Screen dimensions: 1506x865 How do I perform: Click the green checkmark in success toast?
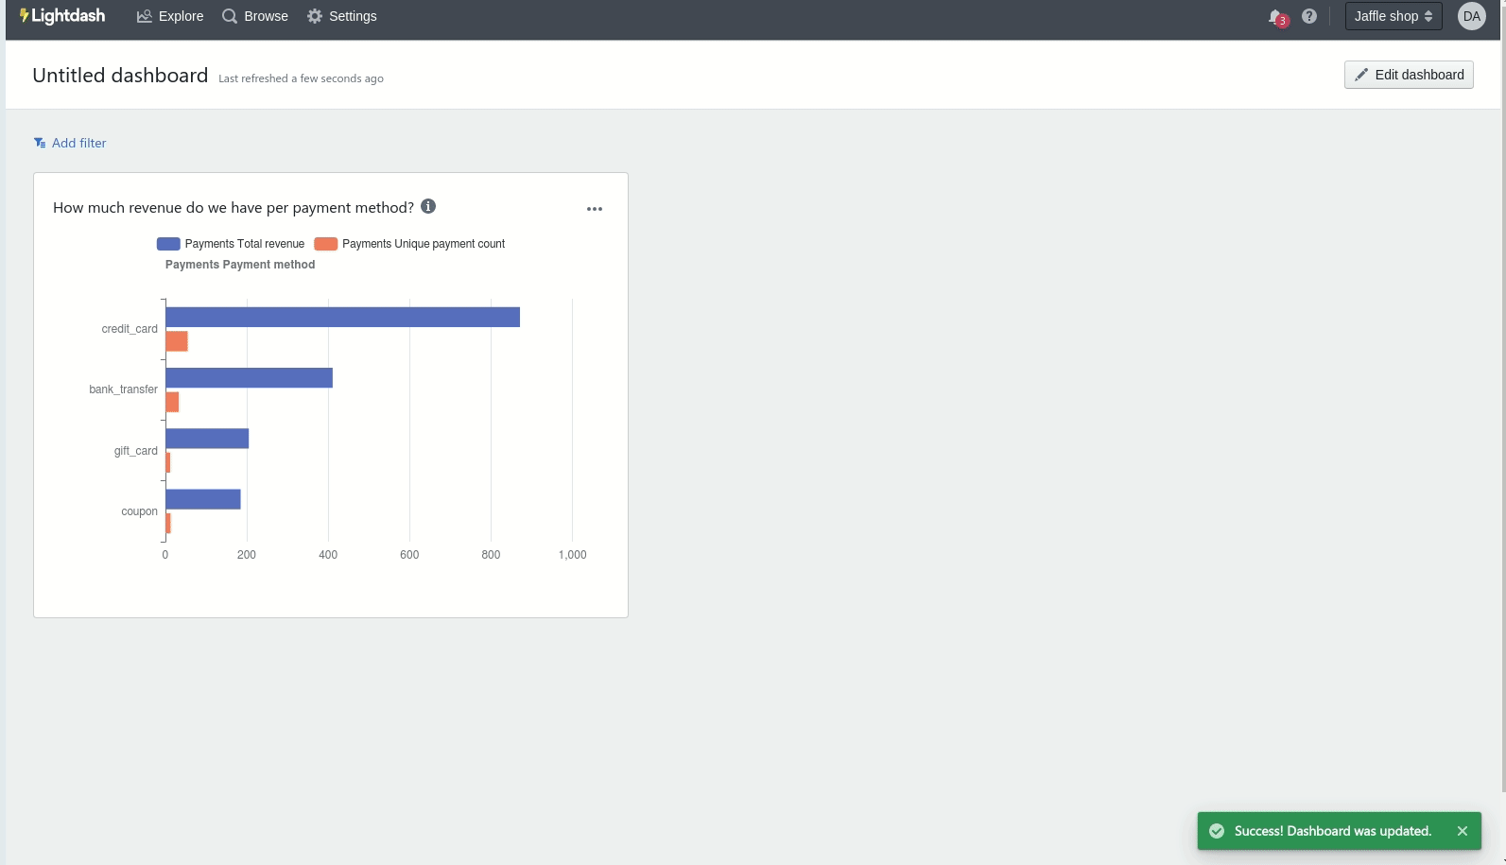pyautogui.click(x=1217, y=831)
